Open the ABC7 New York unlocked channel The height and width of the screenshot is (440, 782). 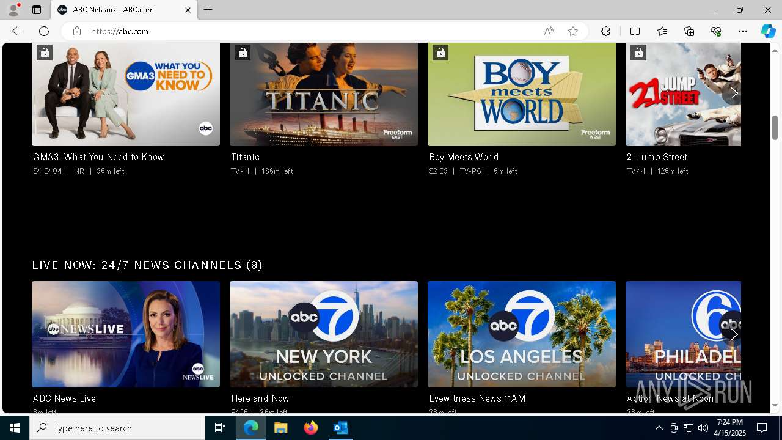tap(324, 334)
